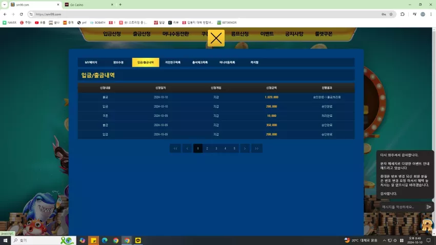Viewport: 436px width, 245px height.
Task: Select page 4 in pagination
Action: [225, 148]
